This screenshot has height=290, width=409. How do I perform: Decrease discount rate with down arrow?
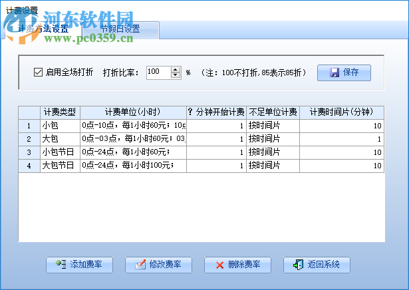[176, 75]
